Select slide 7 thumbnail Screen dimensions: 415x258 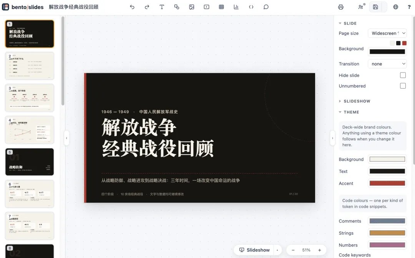coord(30,226)
